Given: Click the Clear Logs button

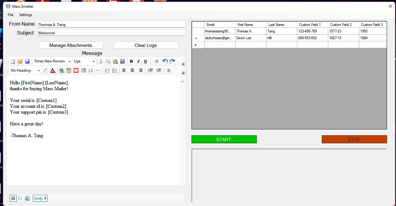Looking at the screenshot, I should pyautogui.click(x=146, y=45).
